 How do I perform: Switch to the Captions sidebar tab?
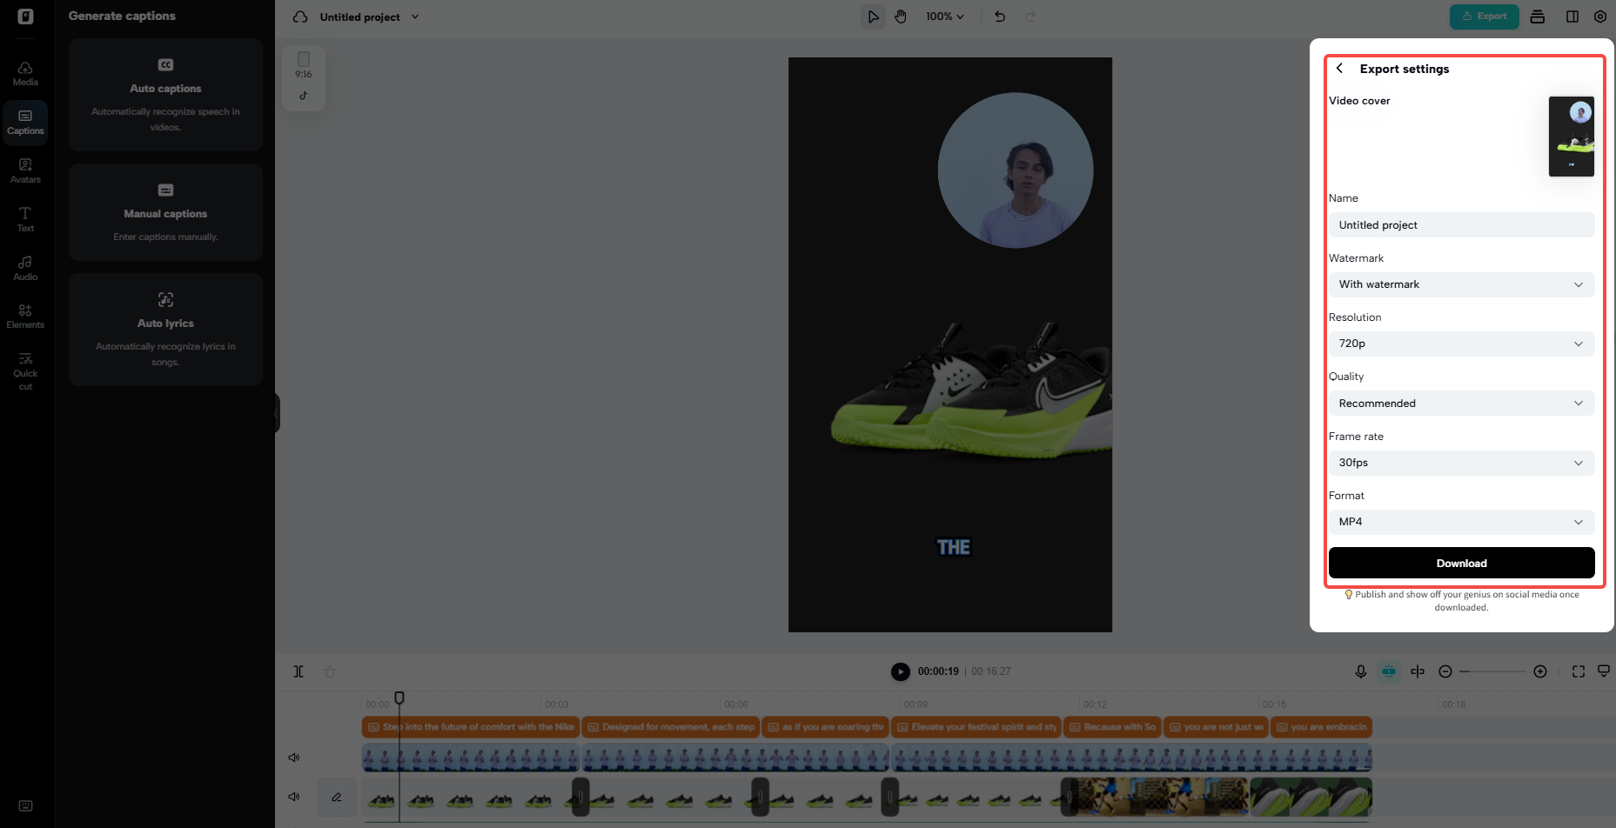(25, 122)
